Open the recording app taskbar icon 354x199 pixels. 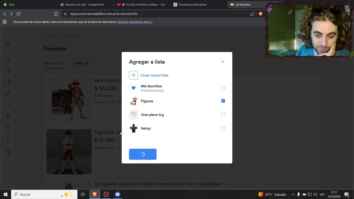106,194
